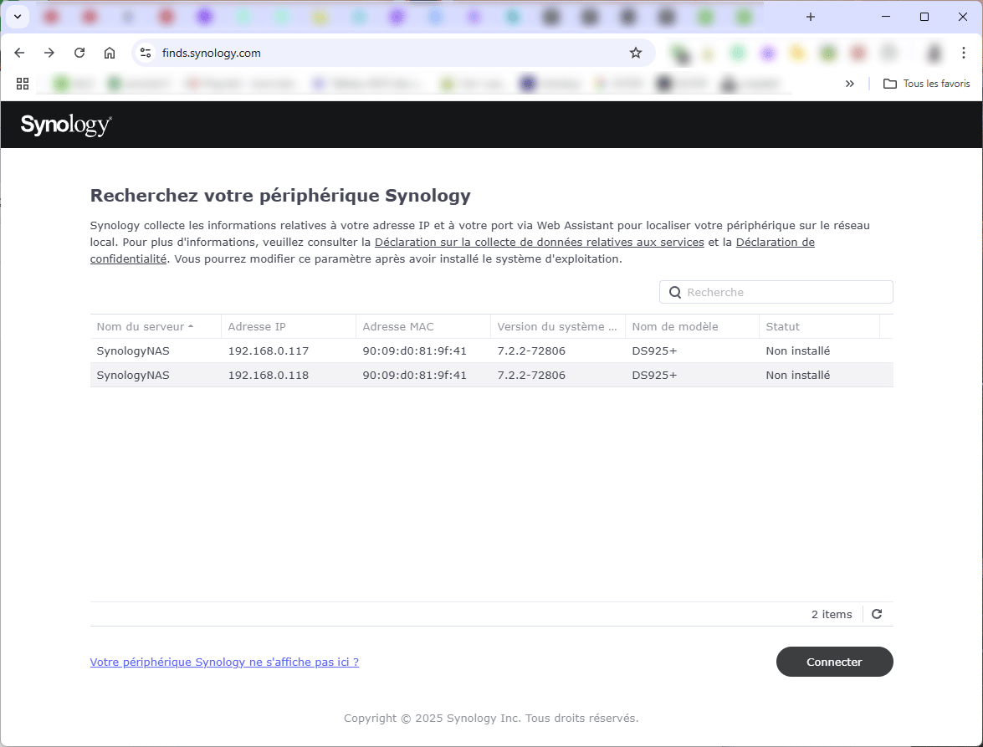Click Non installé status in the 192.168.0.118 row
Image resolution: width=983 pixels, height=747 pixels.
[x=797, y=375]
